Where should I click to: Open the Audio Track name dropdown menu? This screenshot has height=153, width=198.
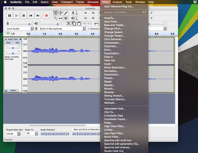coord(20,39)
